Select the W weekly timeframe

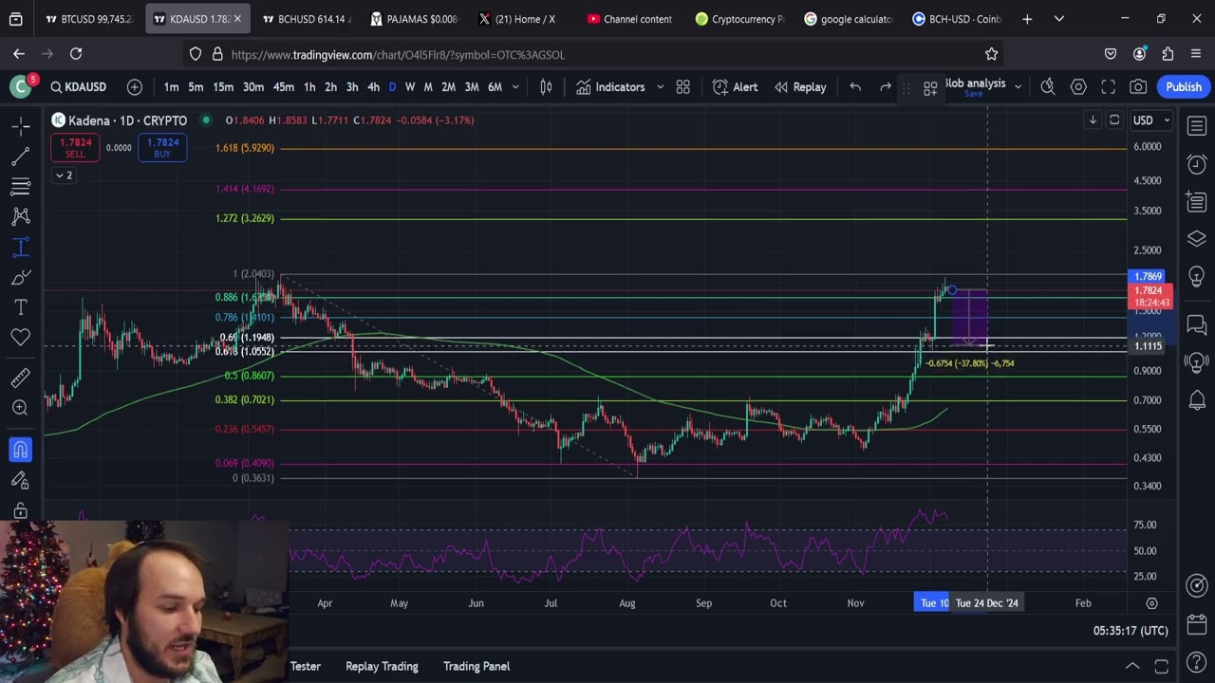(x=410, y=87)
